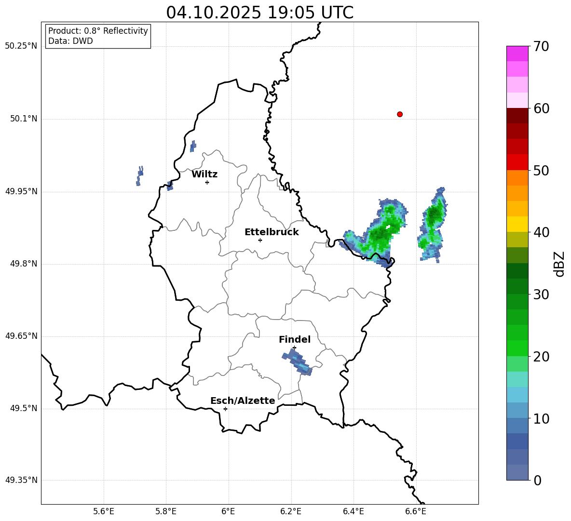Click the 50.1°N latitude label
The height and width of the screenshot is (521, 571).
click(x=24, y=119)
